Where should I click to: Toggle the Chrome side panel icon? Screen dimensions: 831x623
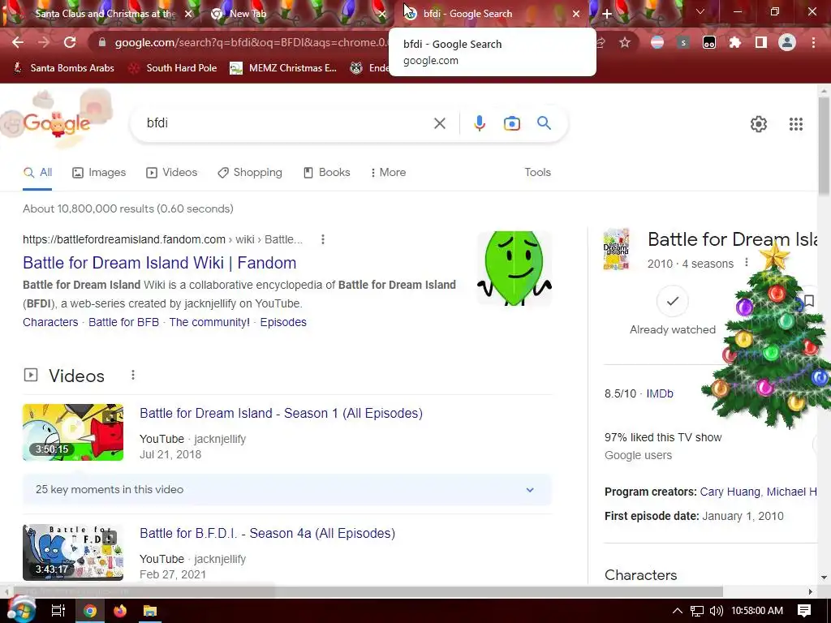(761, 42)
